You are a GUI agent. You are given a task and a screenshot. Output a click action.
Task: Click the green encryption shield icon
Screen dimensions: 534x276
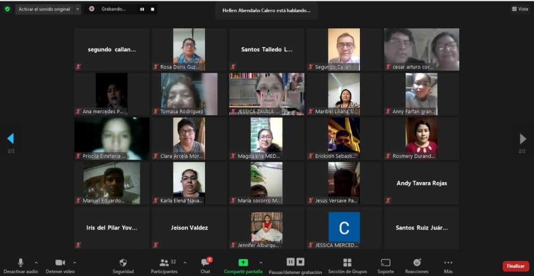pyautogui.click(x=7, y=9)
